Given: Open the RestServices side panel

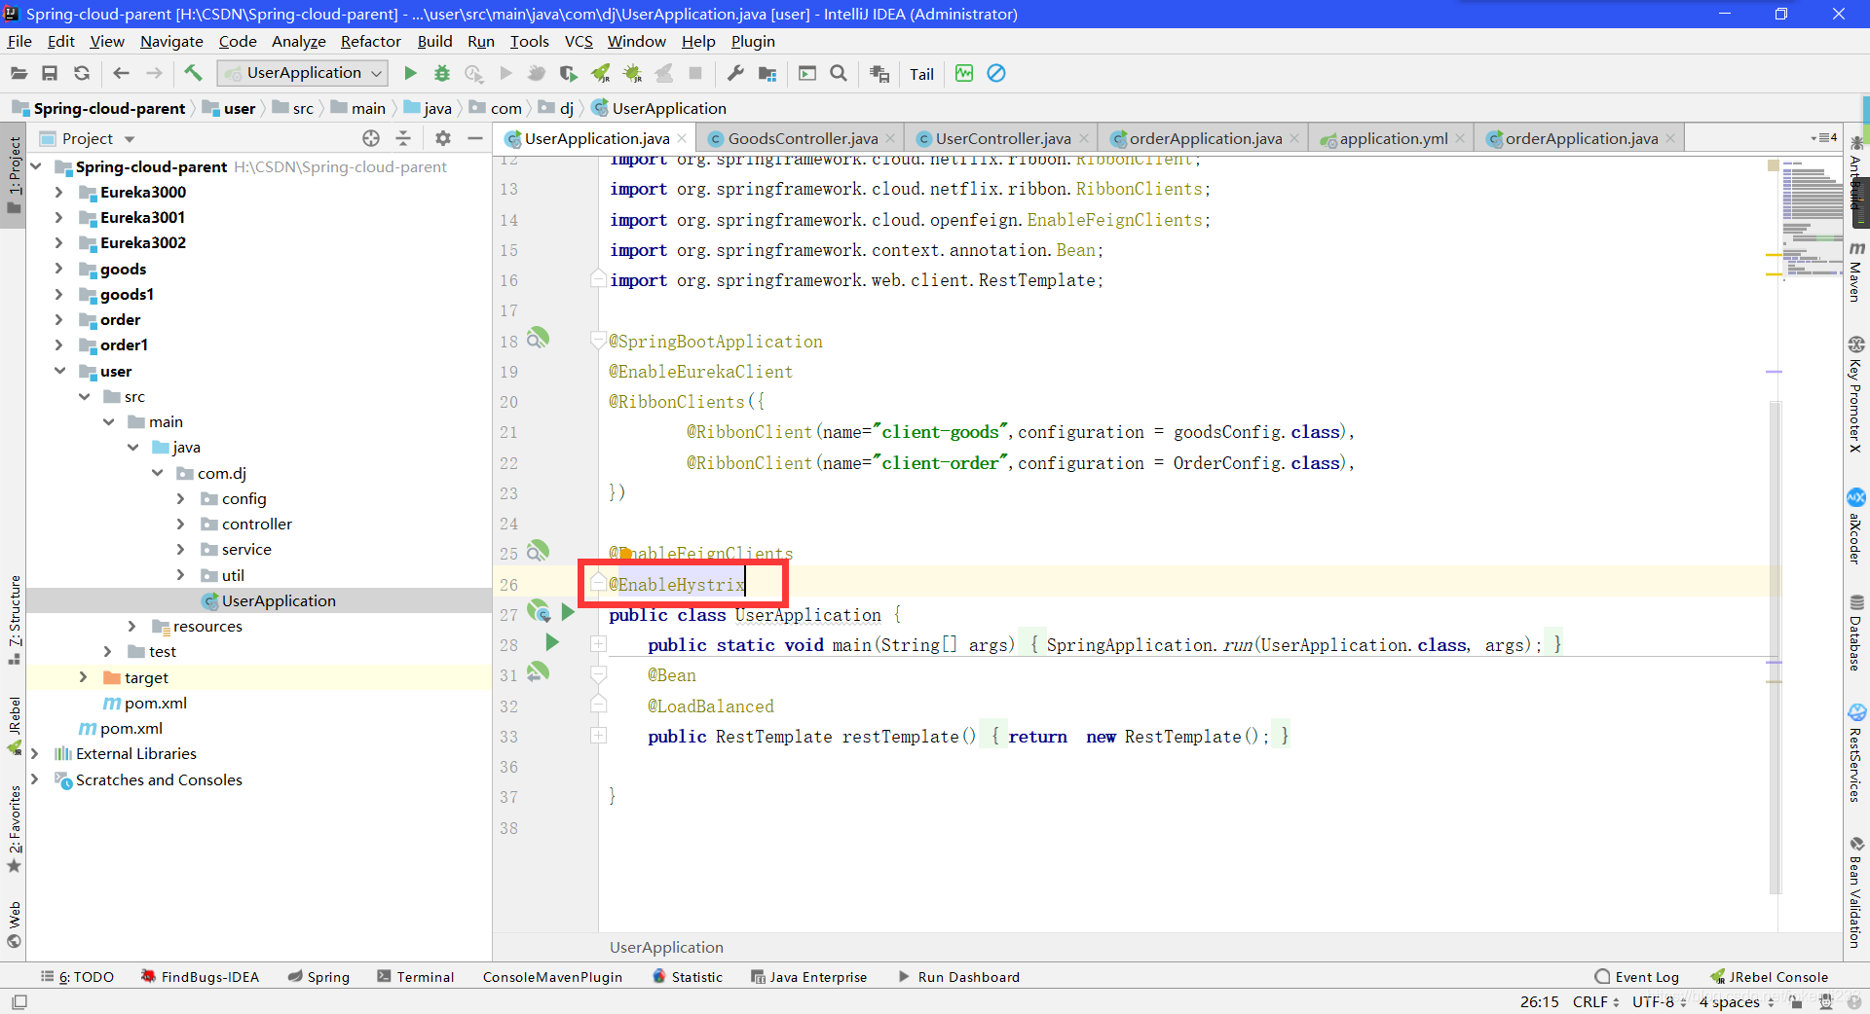Looking at the screenshot, I should pyautogui.click(x=1856, y=753).
